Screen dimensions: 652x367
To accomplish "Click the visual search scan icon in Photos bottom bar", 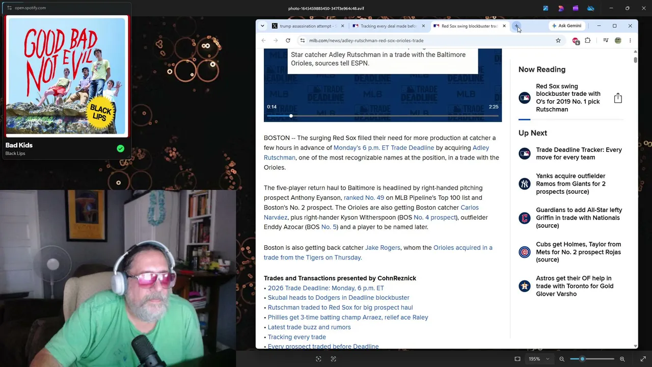I will click(x=318, y=359).
